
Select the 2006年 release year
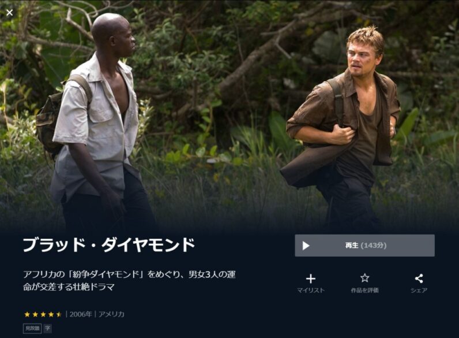point(81,314)
